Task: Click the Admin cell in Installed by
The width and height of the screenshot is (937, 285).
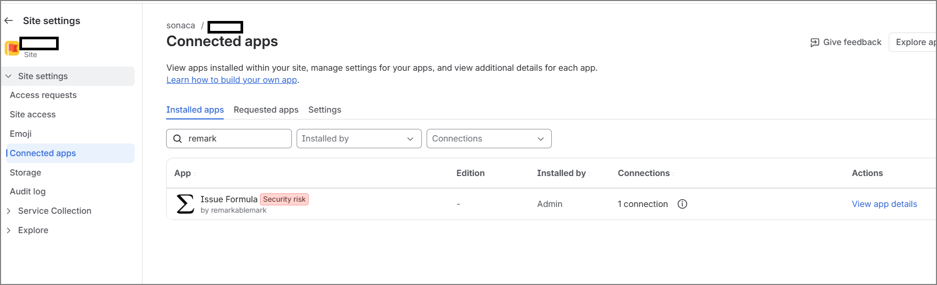Action: click(x=549, y=204)
